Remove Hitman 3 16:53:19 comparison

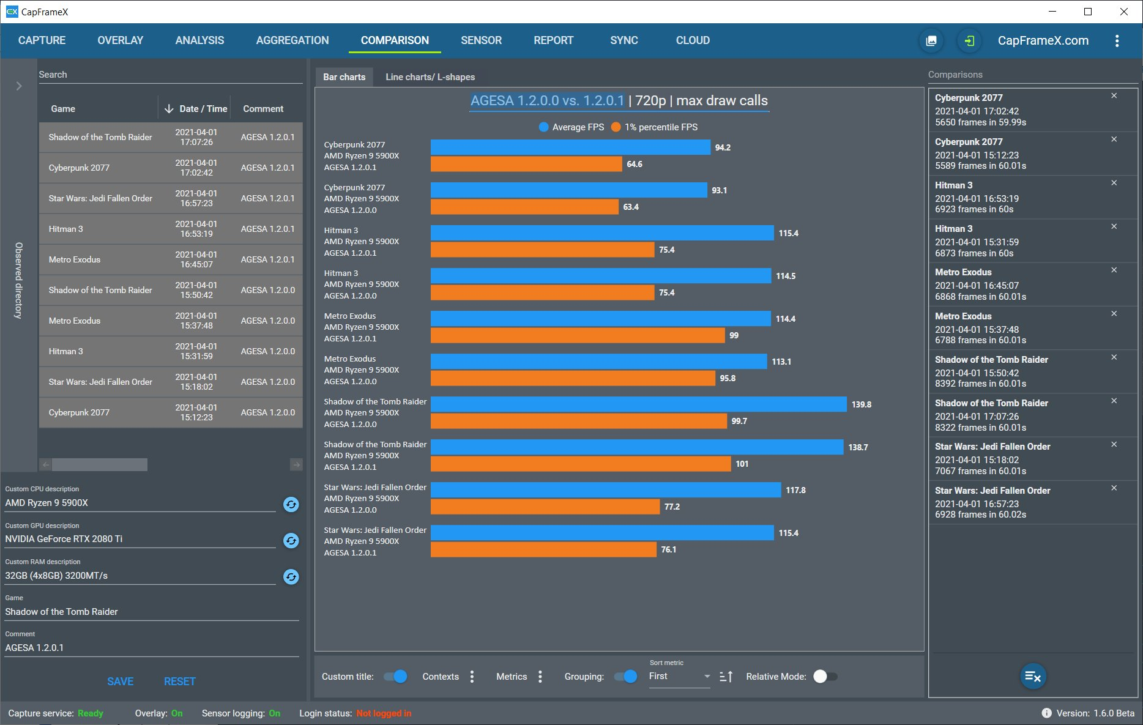click(1114, 183)
